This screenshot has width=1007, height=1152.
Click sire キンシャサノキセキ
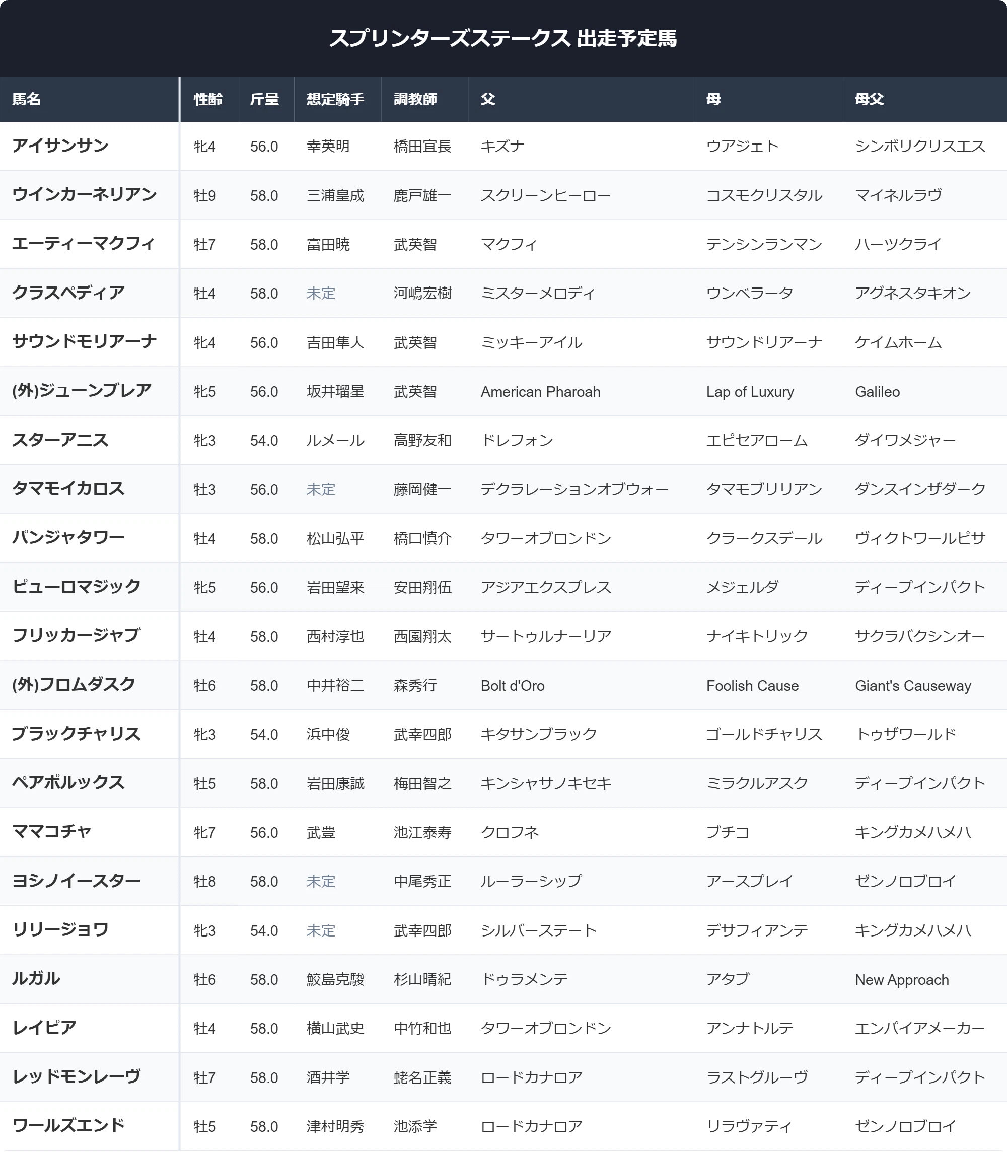tap(546, 783)
